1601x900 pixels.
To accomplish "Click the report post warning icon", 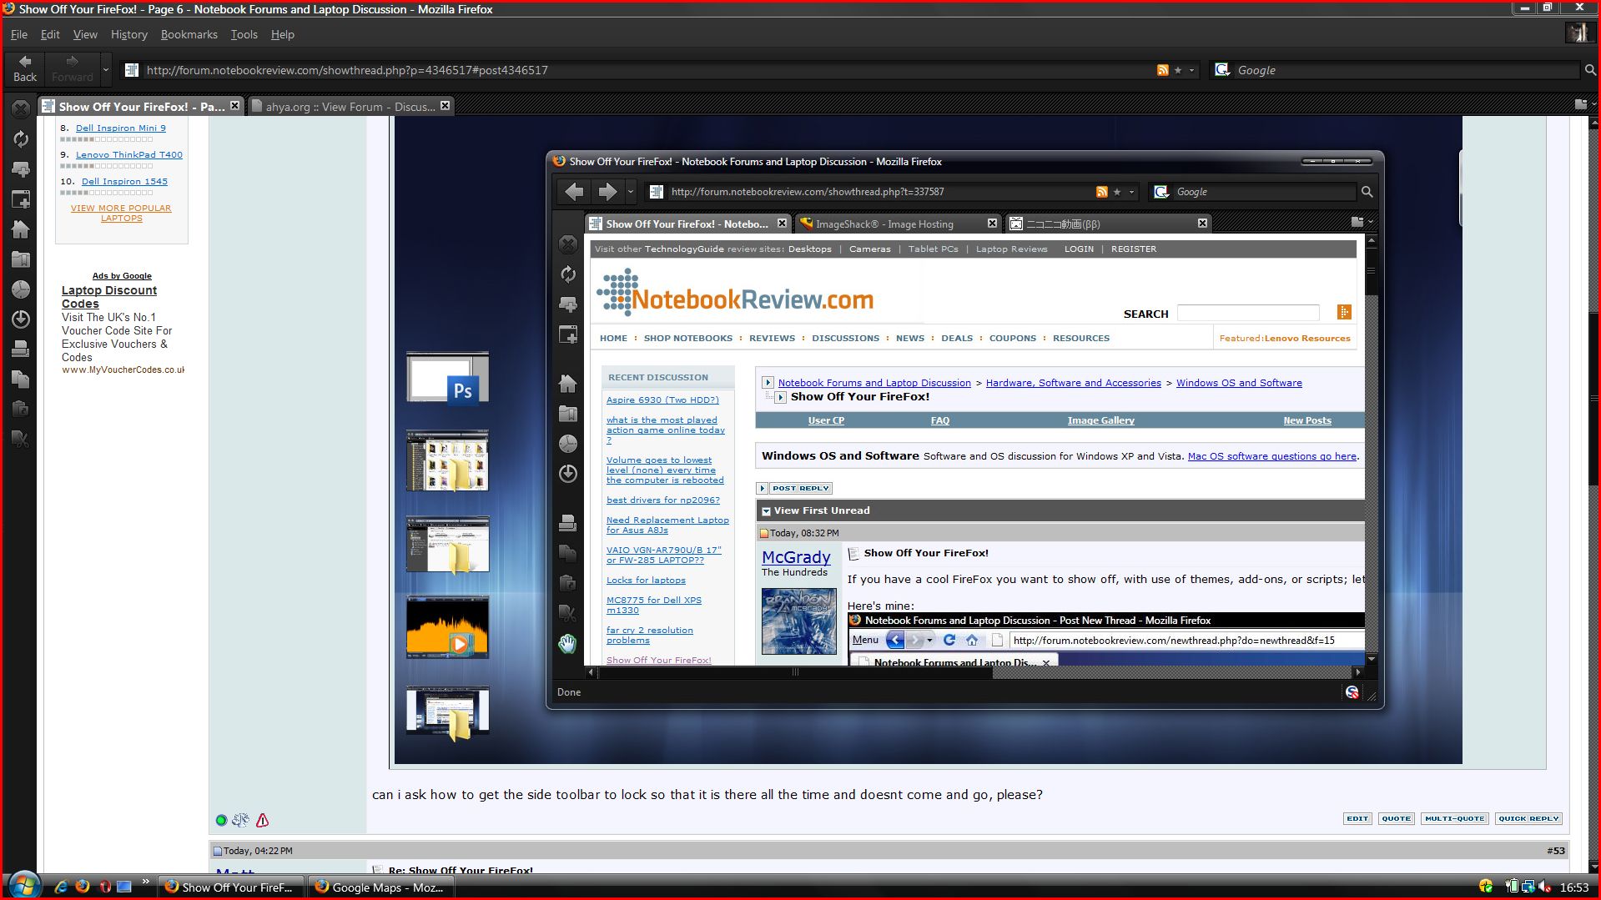I will [262, 820].
